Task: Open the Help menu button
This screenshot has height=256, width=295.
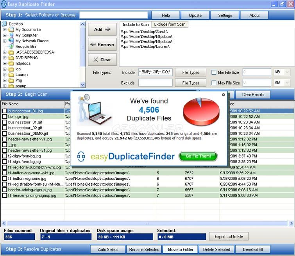Action: pyautogui.click(x=166, y=15)
